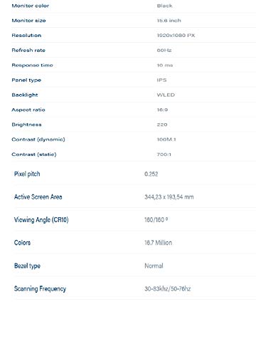Click the 60Hz refresh rate value
Screen dimensions: 256x356
tap(164, 51)
